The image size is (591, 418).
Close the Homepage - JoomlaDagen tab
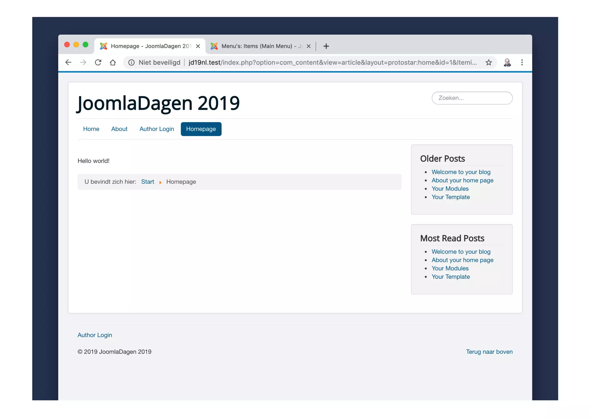pyautogui.click(x=198, y=46)
